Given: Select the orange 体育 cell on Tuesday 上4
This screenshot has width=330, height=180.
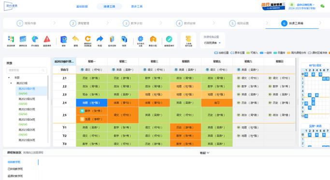Looking at the screenshot, I should pyautogui.click(x=123, y=103).
